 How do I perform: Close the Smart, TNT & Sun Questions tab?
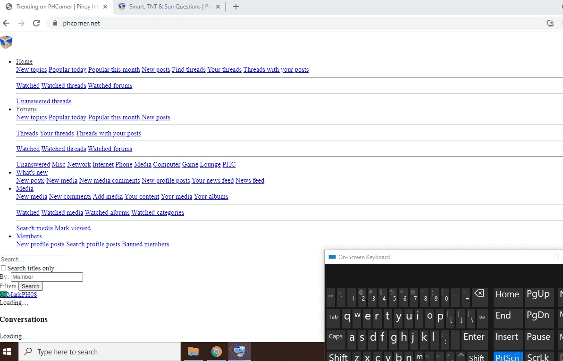pyautogui.click(x=218, y=7)
